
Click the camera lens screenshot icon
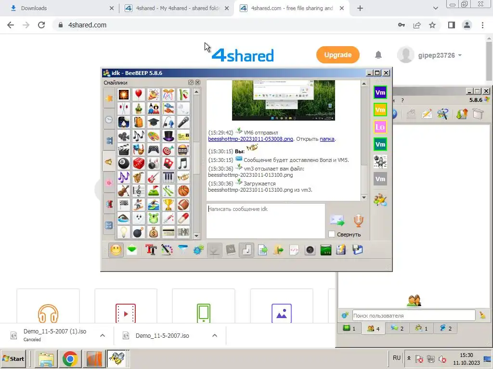310,250
